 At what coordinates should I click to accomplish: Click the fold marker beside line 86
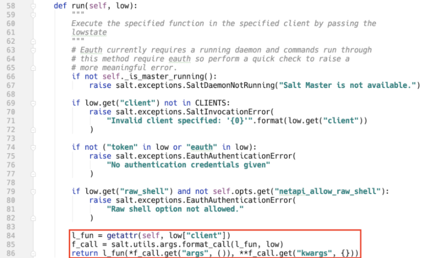(x=33, y=253)
